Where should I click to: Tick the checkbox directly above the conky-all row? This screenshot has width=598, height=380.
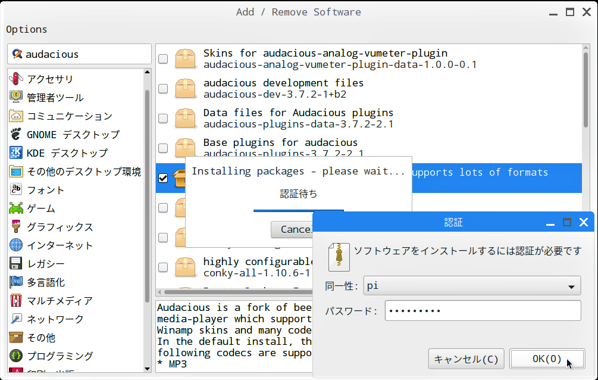click(x=163, y=238)
